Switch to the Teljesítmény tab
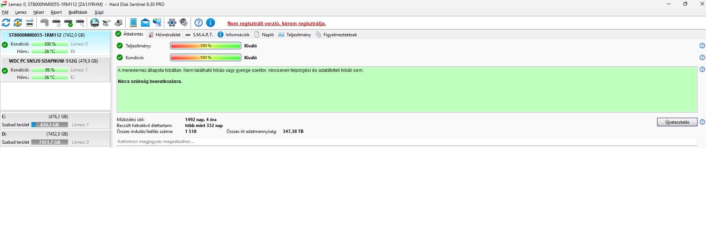The height and width of the screenshot is (240, 706). (x=295, y=34)
